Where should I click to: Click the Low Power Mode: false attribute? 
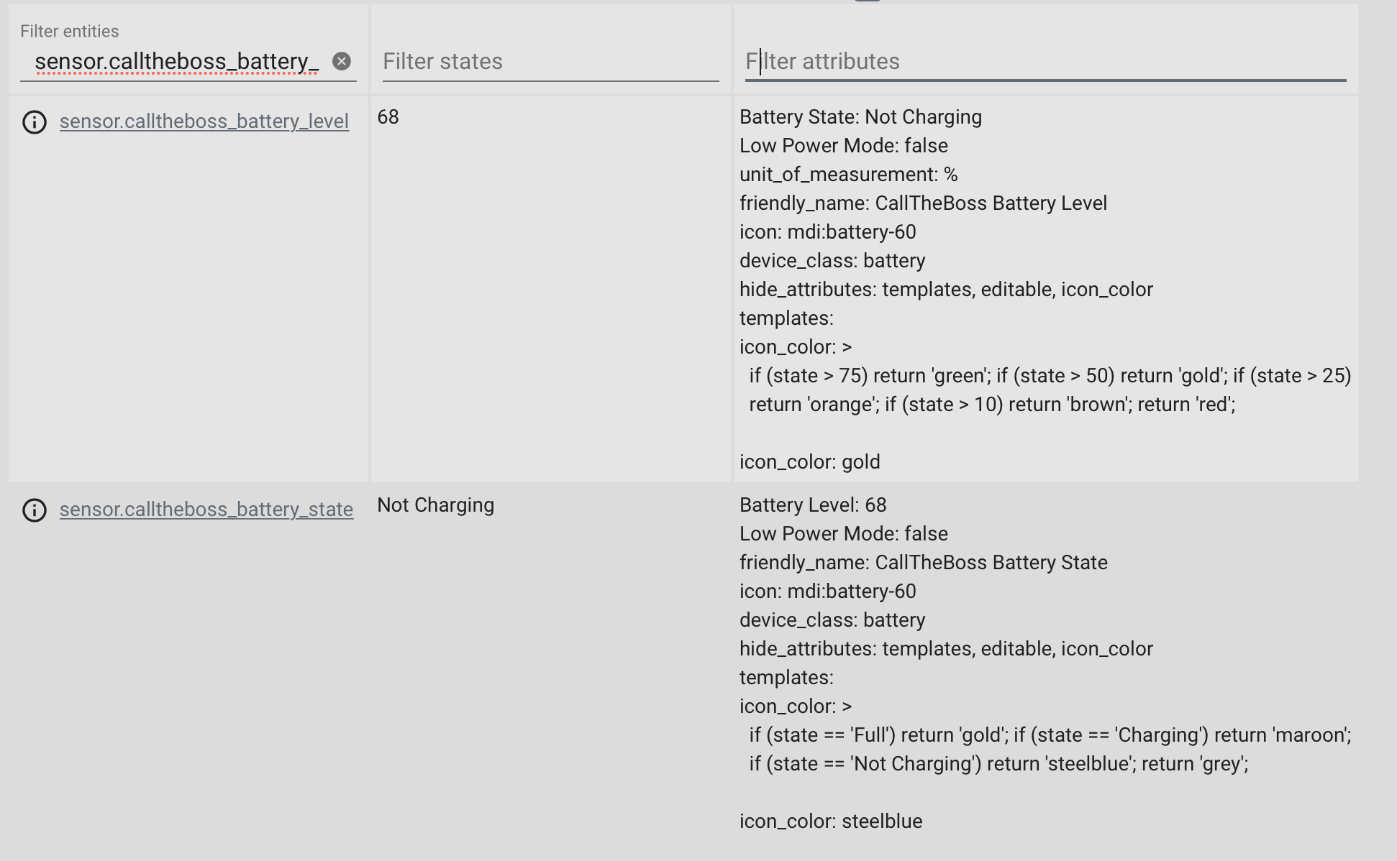843,145
